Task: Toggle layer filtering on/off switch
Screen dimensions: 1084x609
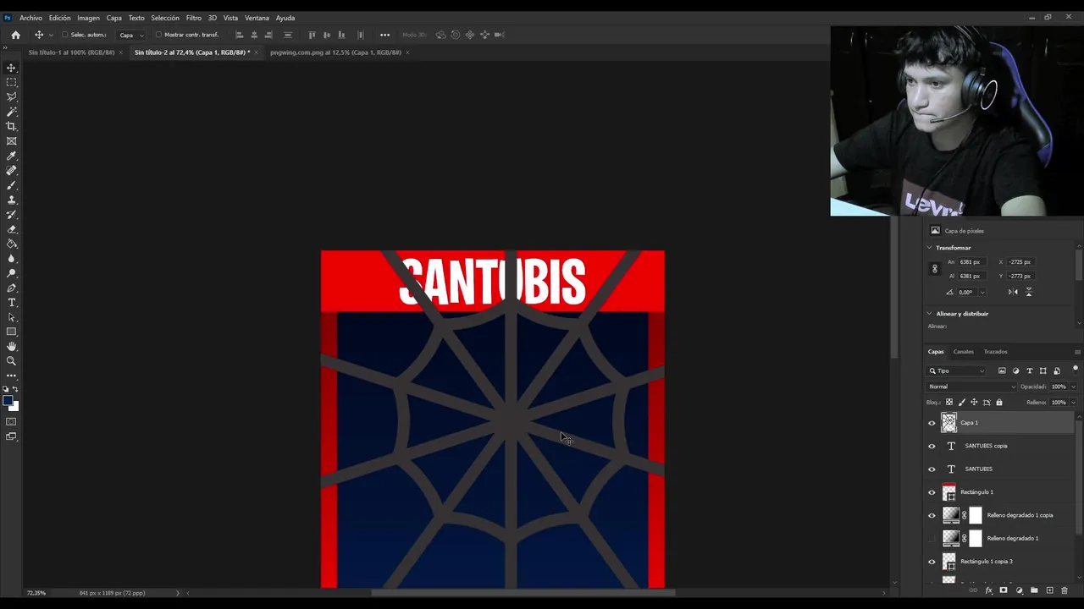Action: 1076,369
